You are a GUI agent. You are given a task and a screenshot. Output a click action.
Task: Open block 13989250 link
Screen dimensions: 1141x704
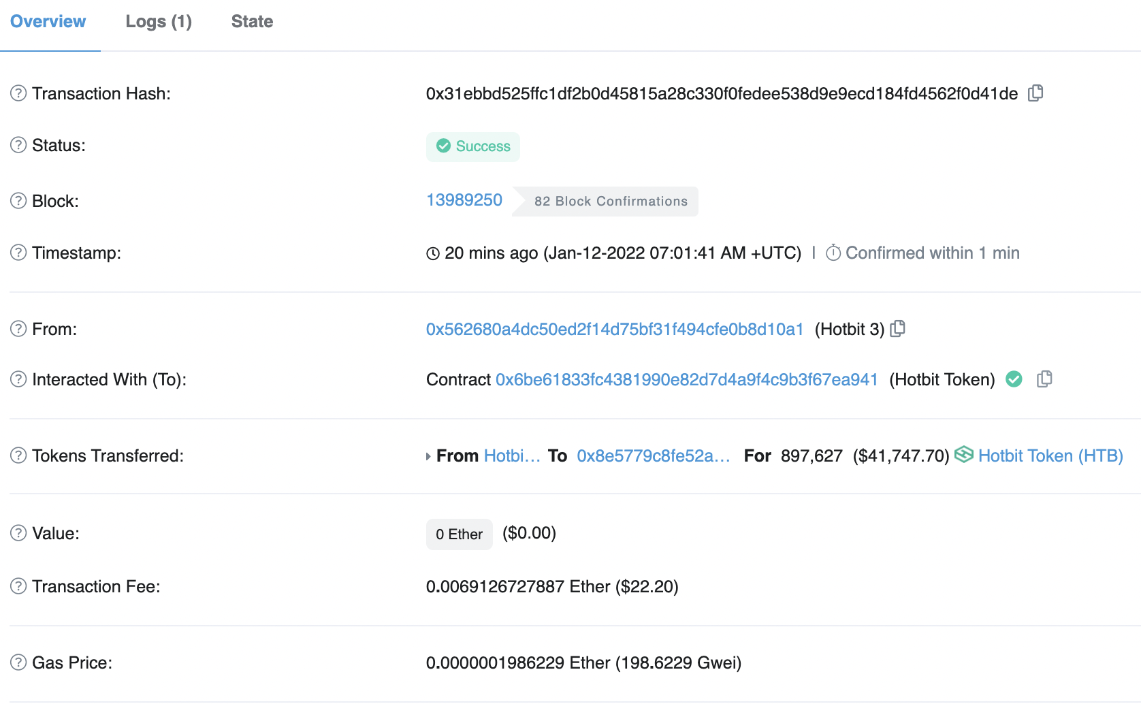(x=464, y=200)
